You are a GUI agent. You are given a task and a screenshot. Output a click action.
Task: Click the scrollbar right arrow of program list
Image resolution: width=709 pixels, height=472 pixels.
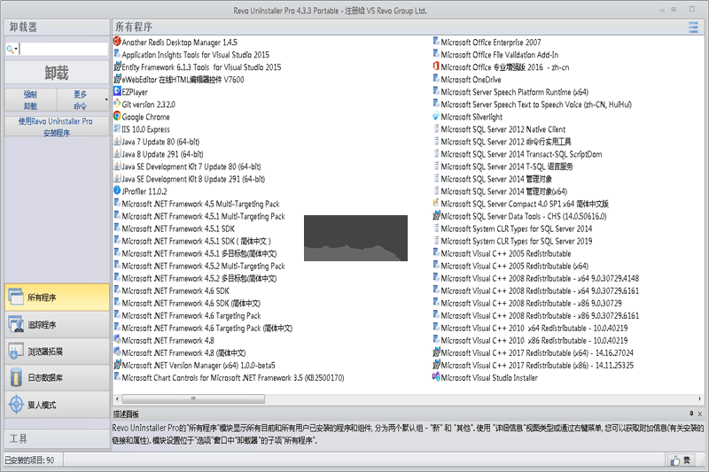pyautogui.click(x=699, y=398)
